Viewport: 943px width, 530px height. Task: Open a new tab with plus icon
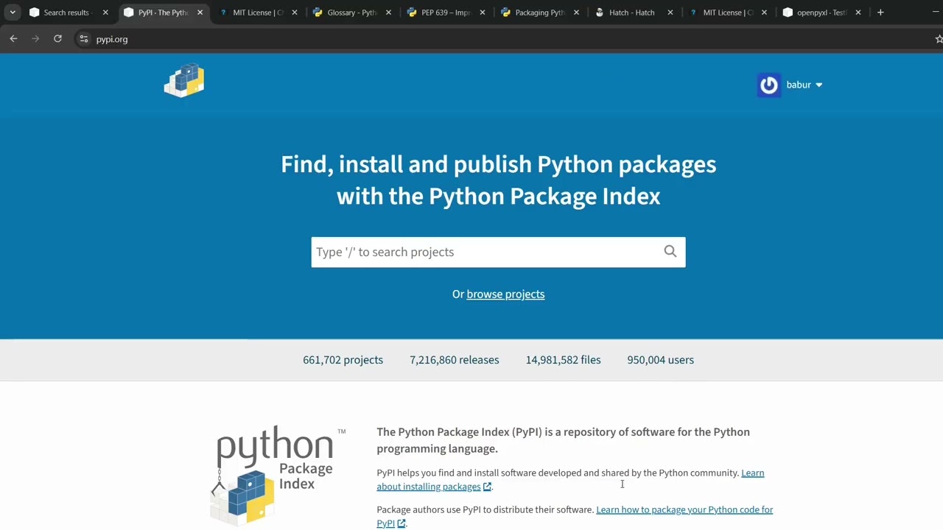pyautogui.click(x=880, y=13)
